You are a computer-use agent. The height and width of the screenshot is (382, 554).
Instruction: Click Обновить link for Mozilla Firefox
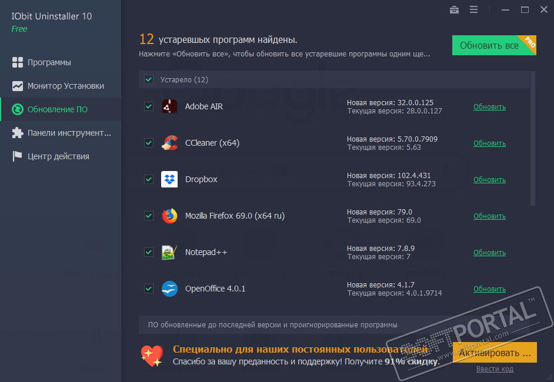point(489,216)
